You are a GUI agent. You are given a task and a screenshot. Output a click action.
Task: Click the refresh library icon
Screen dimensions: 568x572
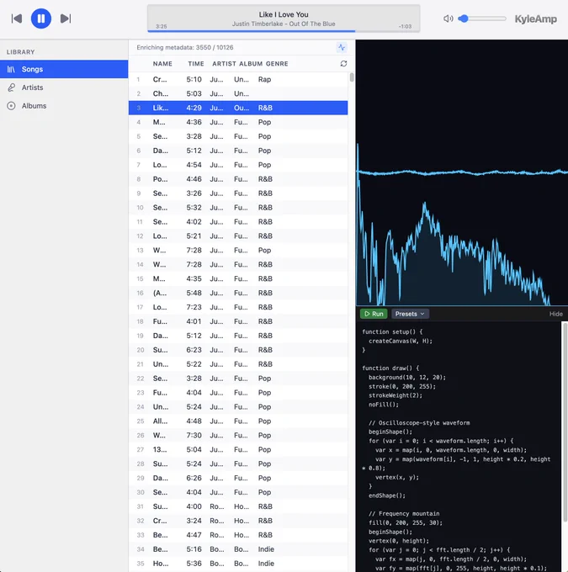343,63
